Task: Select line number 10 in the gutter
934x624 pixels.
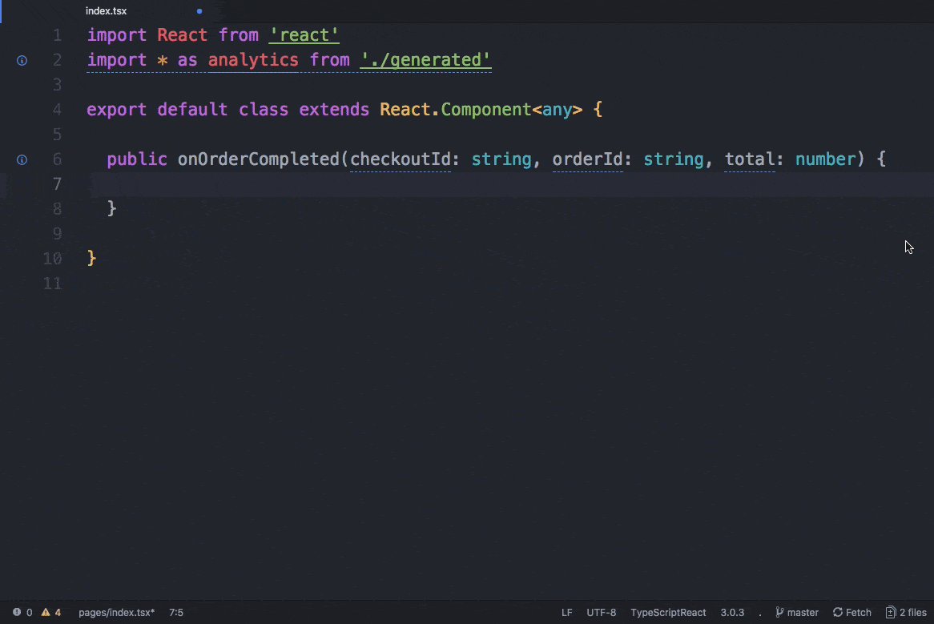Action: (52, 258)
